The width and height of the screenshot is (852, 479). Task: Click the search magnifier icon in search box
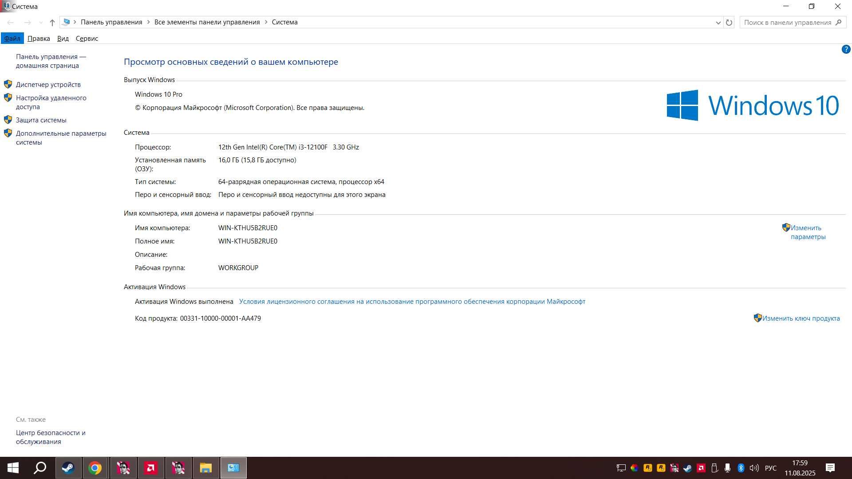click(838, 22)
